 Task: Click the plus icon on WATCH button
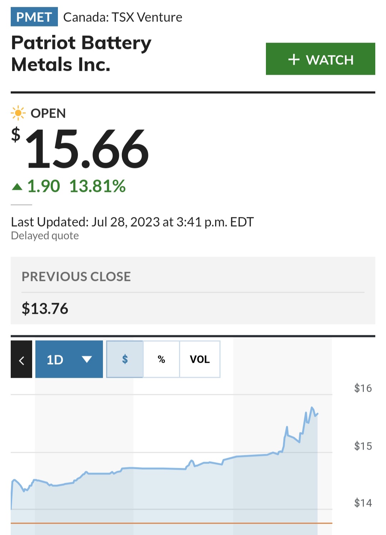tap(293, 59)
